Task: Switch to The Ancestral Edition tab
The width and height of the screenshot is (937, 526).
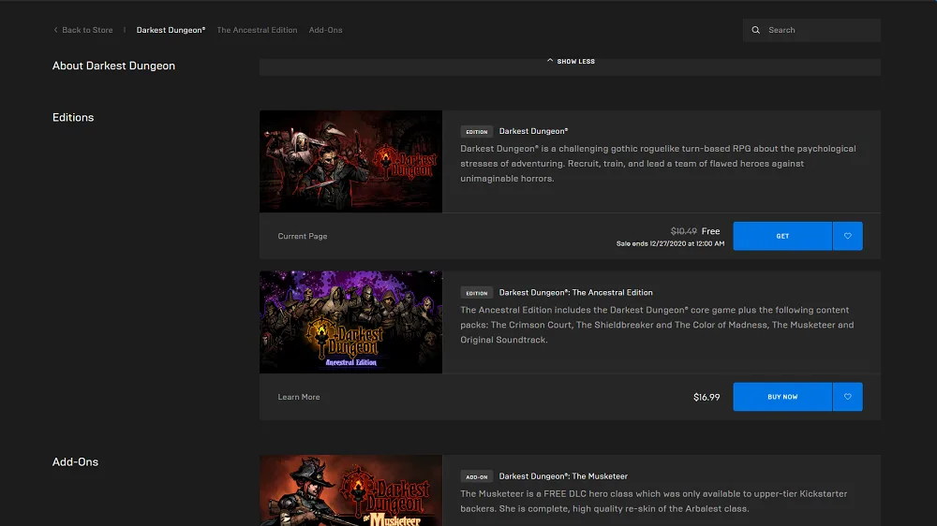Action: [x=257, y=30]
